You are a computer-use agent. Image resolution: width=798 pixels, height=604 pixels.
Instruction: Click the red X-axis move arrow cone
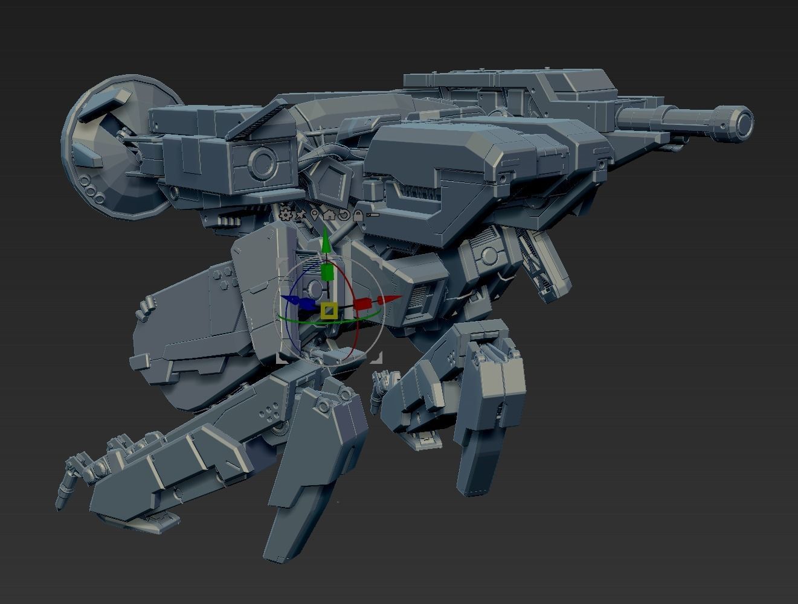coord(389,299)
